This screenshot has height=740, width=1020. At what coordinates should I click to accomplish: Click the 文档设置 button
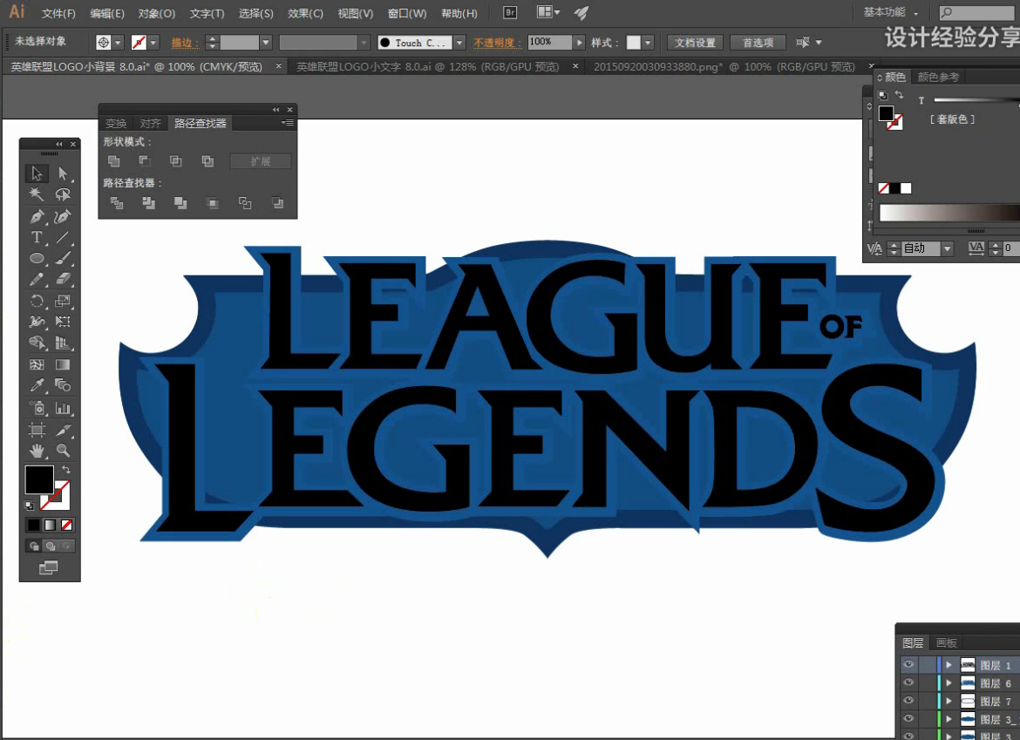coord(694,42)
